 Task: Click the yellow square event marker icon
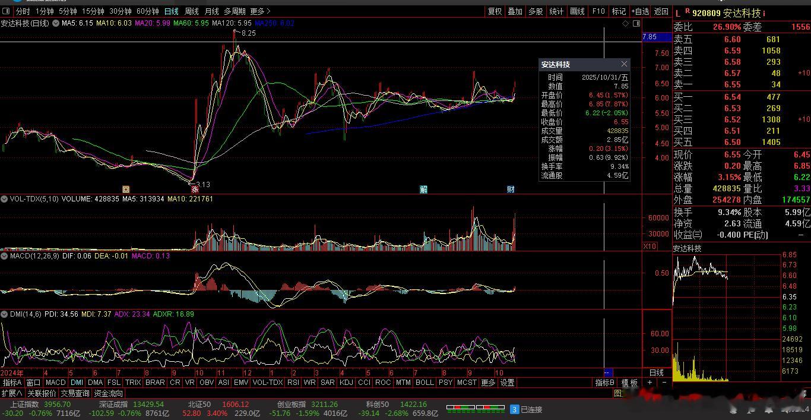tap(126, 190)
